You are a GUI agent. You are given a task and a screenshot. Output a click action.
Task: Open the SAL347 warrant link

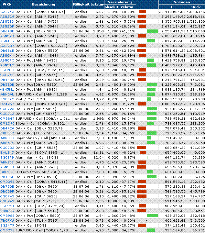coord(7,153)
